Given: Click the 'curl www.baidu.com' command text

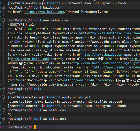Looking at the screenshot, I should point(51,20).
